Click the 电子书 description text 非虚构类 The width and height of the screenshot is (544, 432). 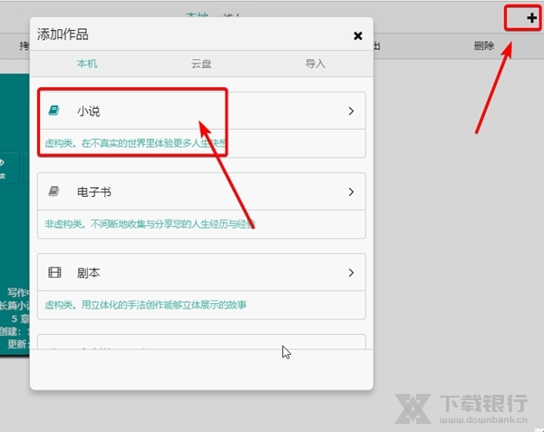coord(150,223)
